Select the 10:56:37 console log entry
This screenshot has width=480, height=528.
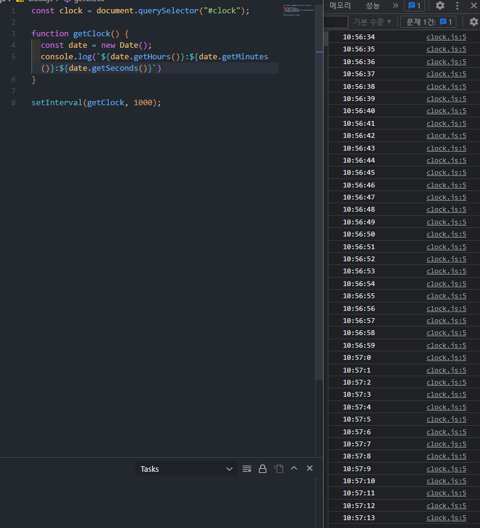[x=404, y=74]
